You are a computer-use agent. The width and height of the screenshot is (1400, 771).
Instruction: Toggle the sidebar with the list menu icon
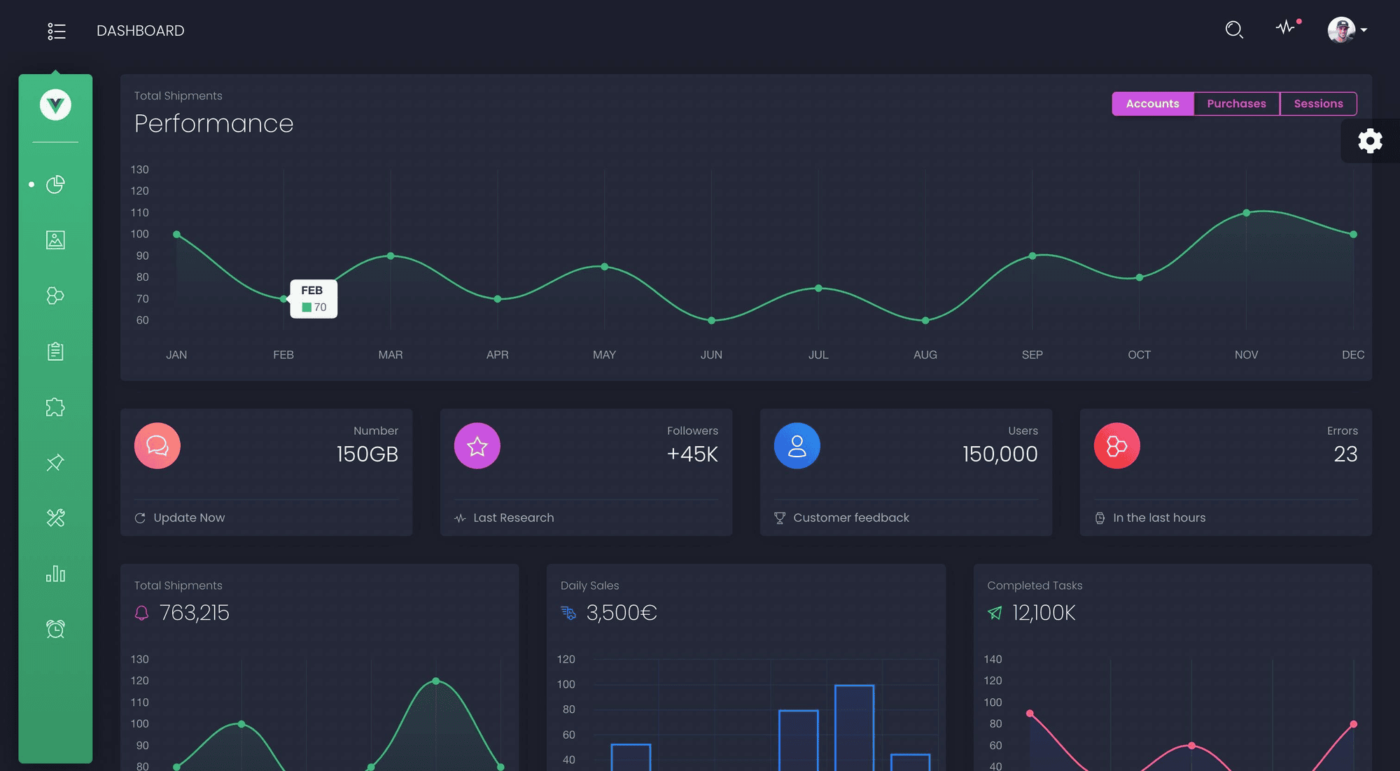pyautogui.click(x=56, y=31)
